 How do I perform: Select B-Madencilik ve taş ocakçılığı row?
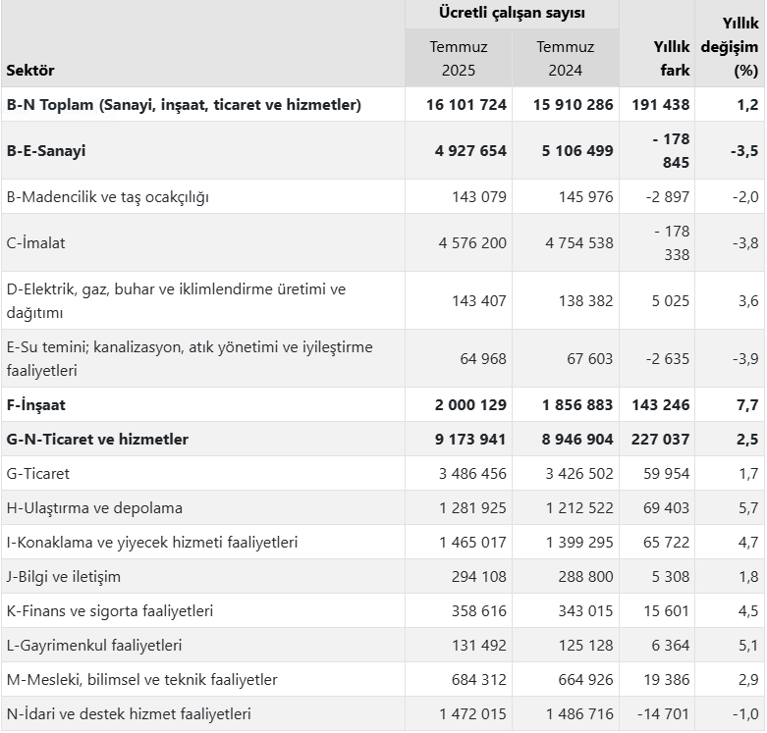click(107, 196)
